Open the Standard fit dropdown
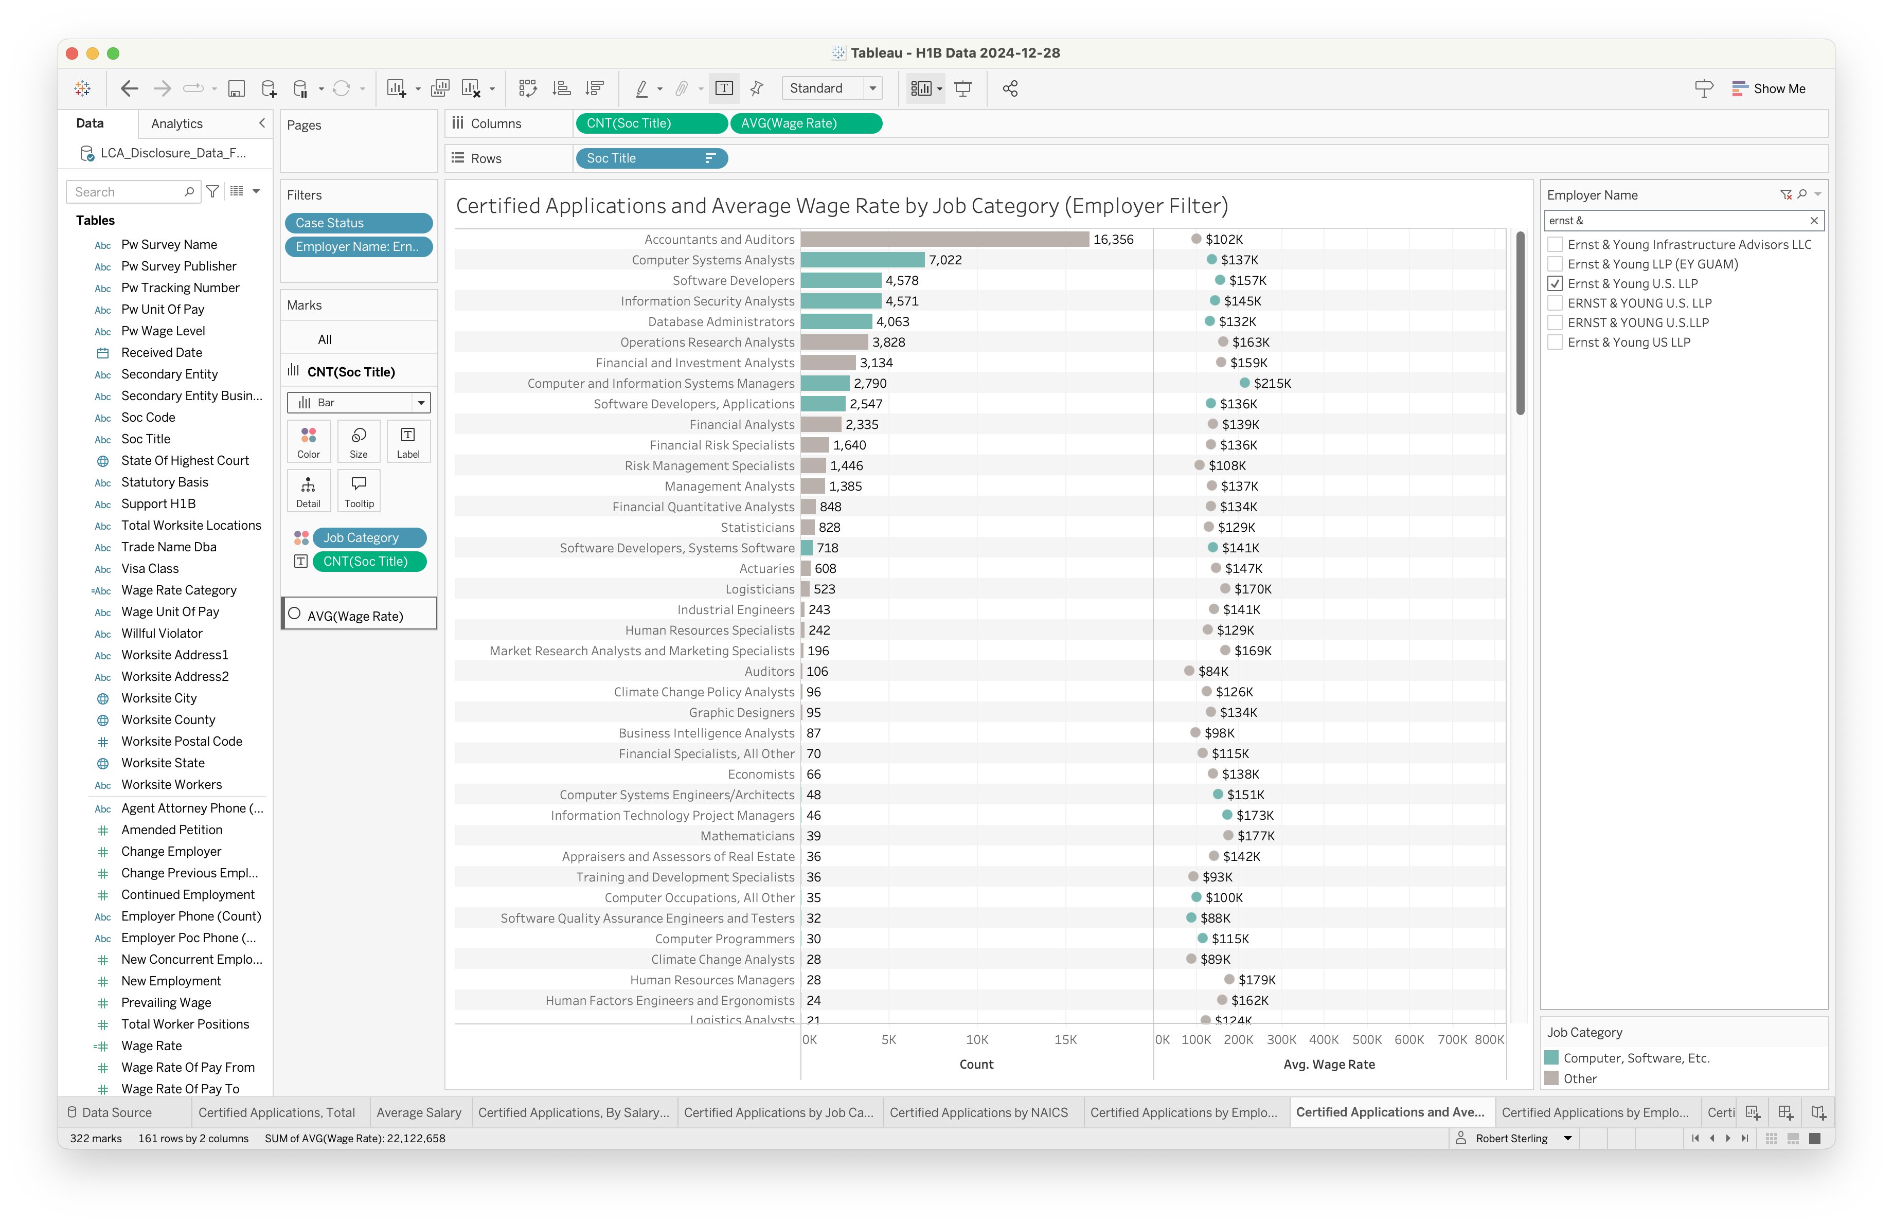1893x1225 pixels. tap(831, 88)
